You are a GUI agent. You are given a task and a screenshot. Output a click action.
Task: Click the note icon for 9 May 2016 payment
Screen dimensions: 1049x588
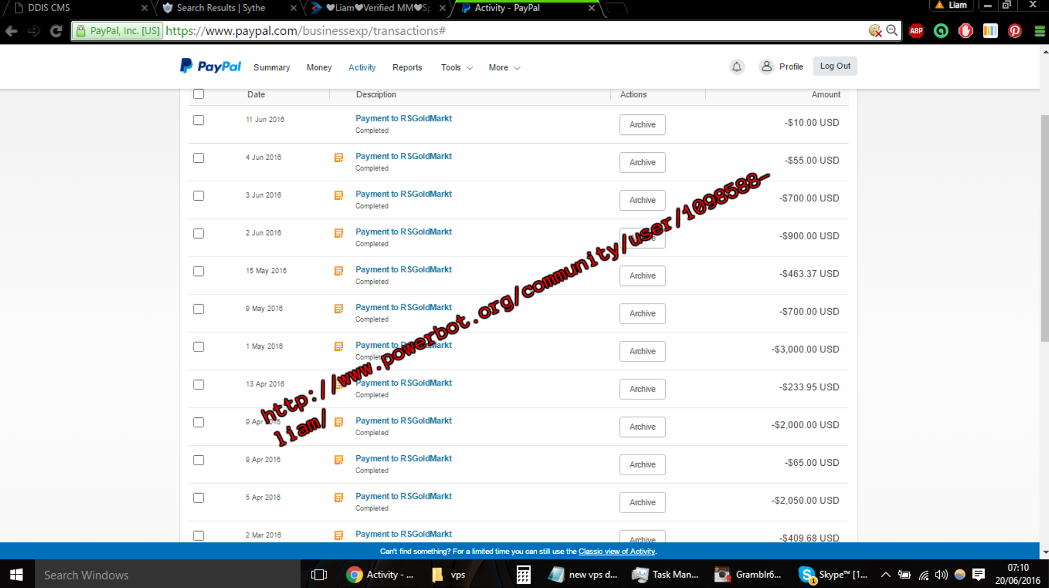pyautogui.click(x=339, y=309)
